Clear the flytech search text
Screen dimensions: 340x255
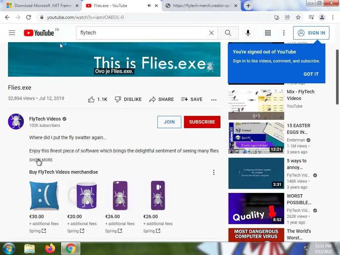click(x=212, y=33)
